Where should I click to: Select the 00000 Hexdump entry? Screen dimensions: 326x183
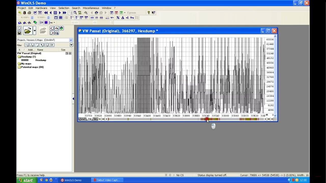[x=34, y=60]
